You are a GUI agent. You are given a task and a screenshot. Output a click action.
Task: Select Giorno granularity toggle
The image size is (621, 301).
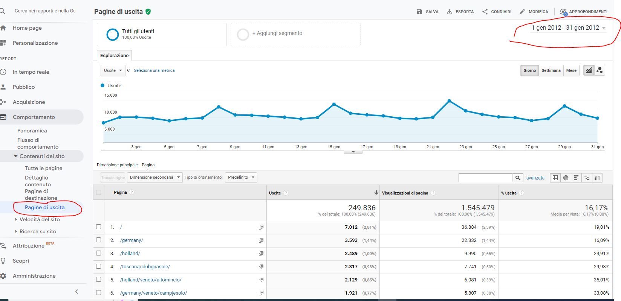tap(529, 70)
